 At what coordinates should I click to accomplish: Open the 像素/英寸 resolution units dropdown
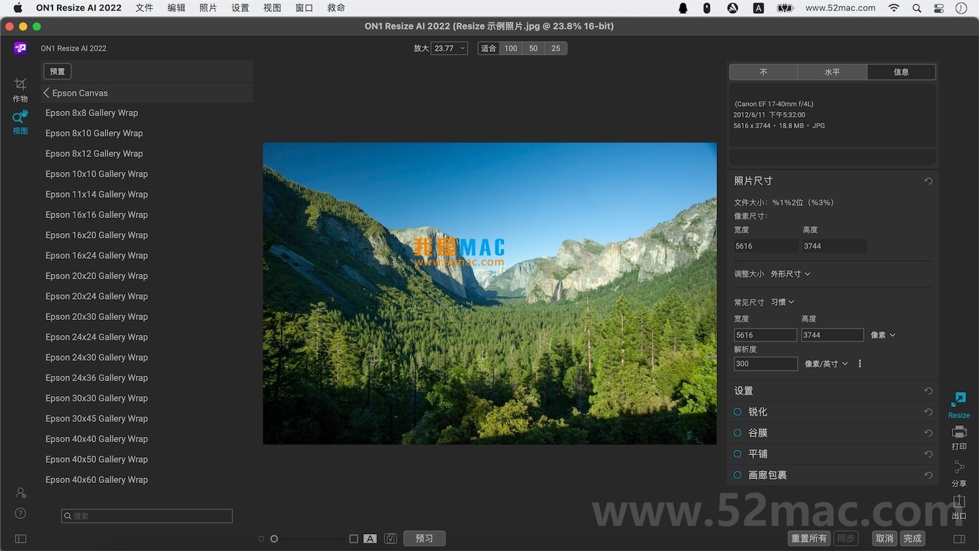click(825, 363)
